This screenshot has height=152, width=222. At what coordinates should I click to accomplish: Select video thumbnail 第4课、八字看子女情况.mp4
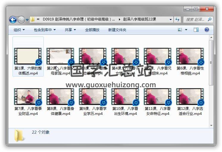click(125, 56)
